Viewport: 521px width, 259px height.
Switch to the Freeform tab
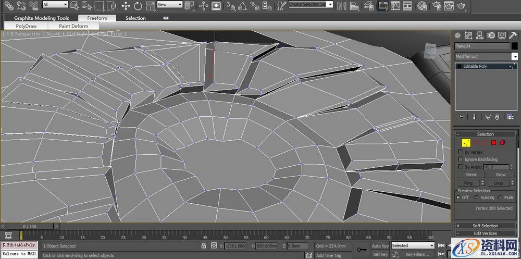click(x=97, y=18)
